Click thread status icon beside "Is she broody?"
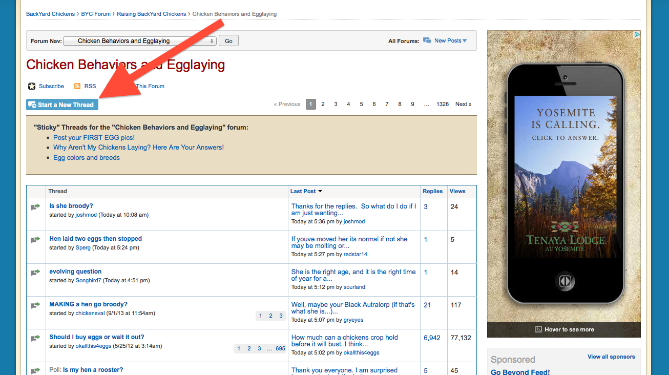Viewport: 669px width, 375px height. (x=35, y=207)
